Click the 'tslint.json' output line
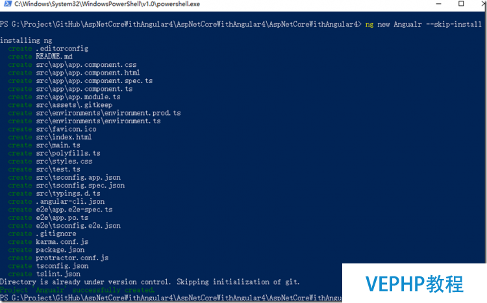 pyautogui.click(x=44, y=274)
